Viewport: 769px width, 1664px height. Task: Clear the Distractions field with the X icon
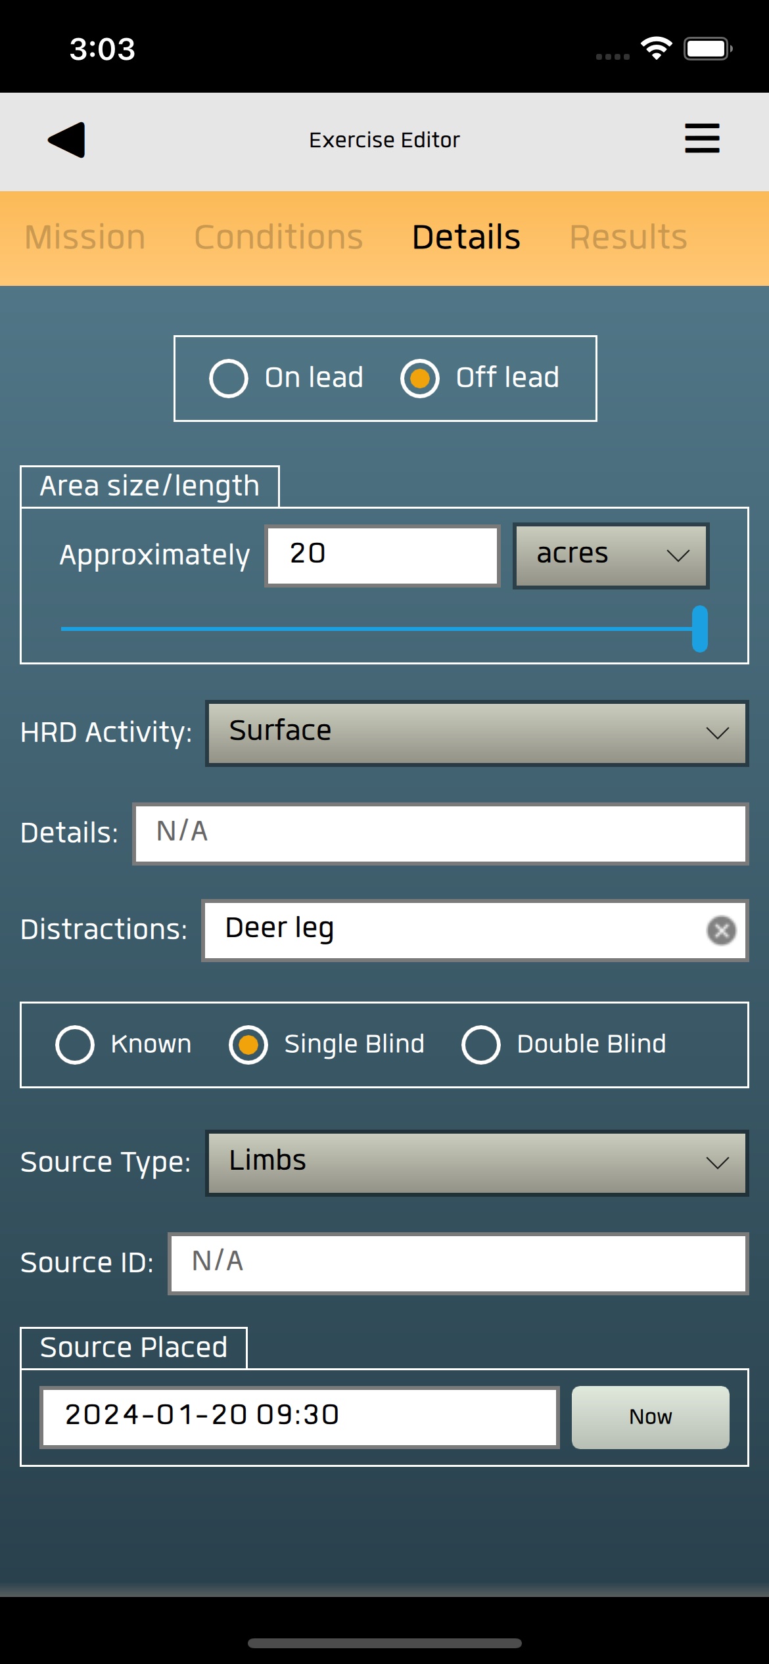pos(721,931)
